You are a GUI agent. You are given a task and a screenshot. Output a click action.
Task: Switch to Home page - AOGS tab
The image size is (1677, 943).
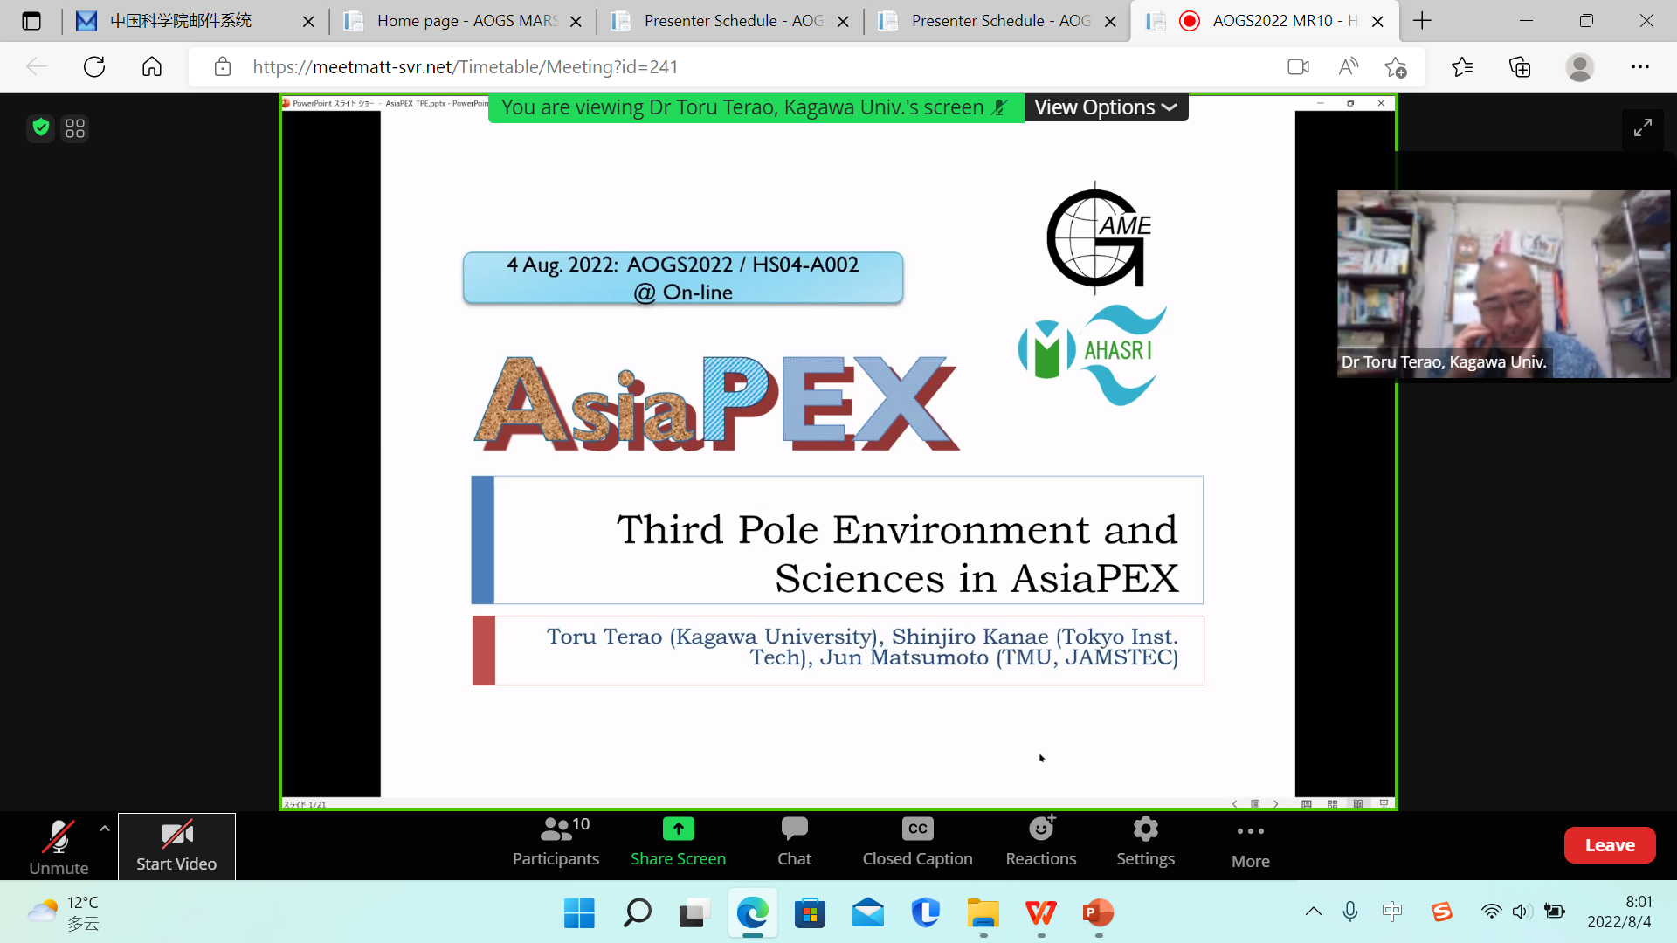pyautogui.click(x=463, y=21)
